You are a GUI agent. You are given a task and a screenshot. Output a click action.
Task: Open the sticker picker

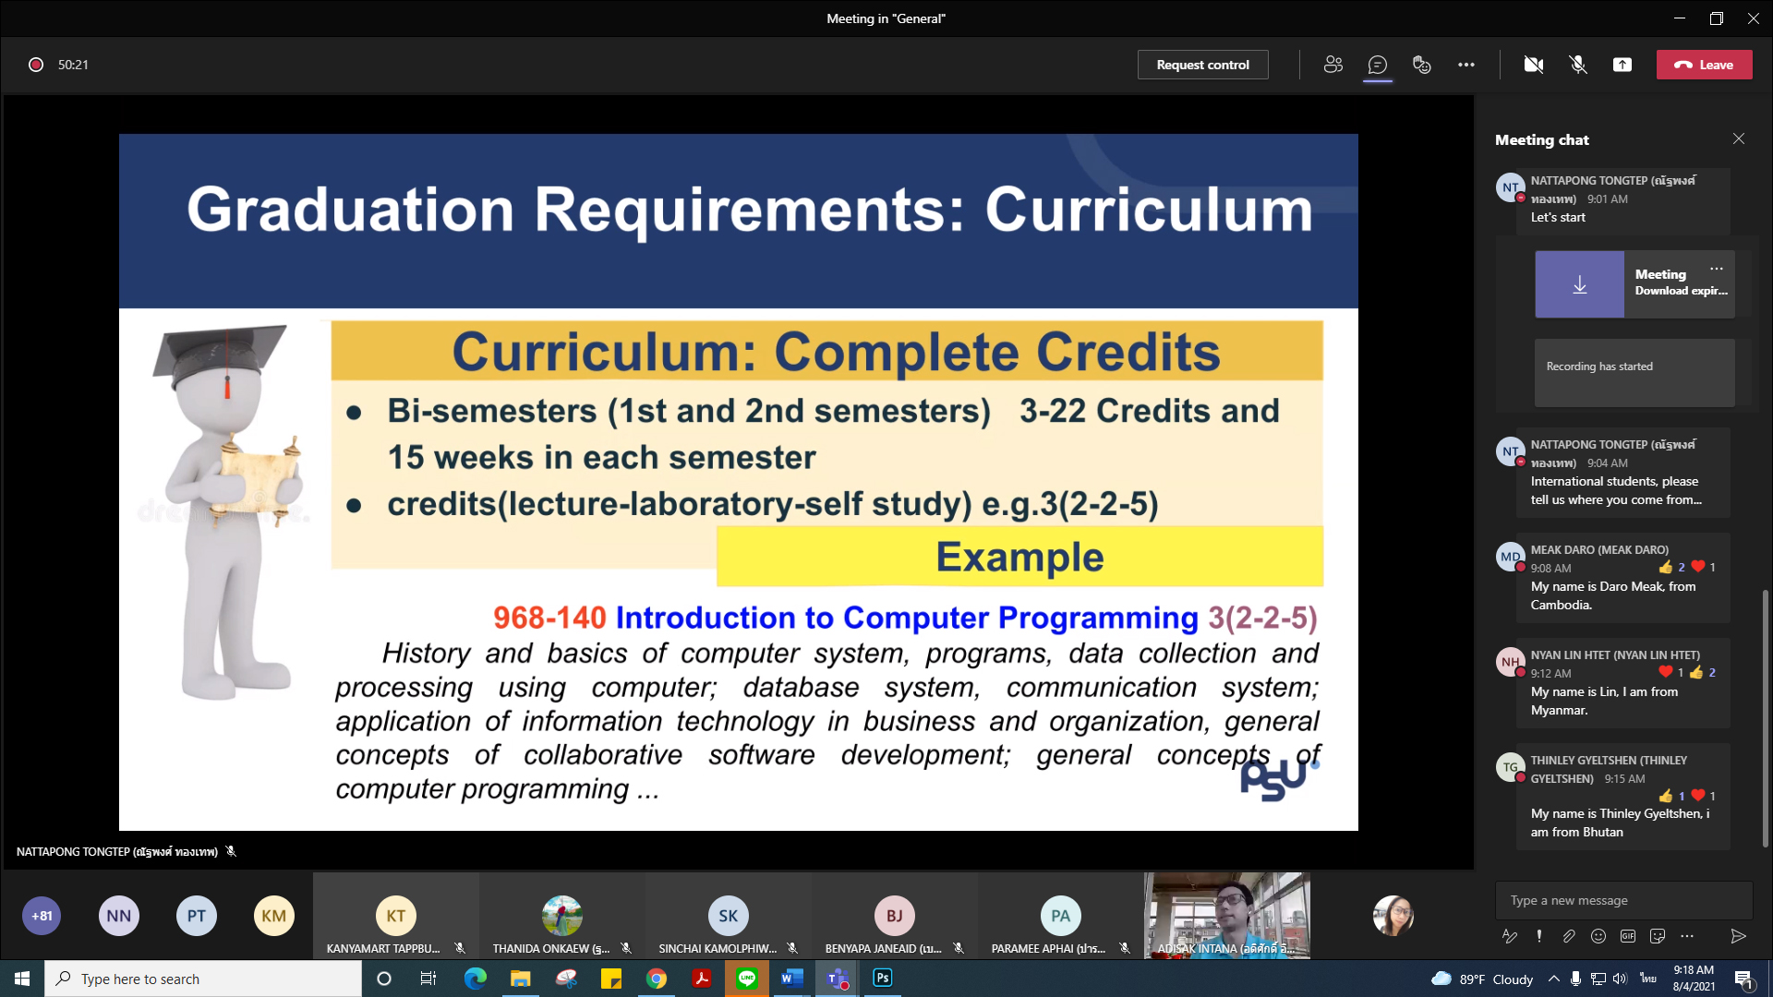(1657, 936)
